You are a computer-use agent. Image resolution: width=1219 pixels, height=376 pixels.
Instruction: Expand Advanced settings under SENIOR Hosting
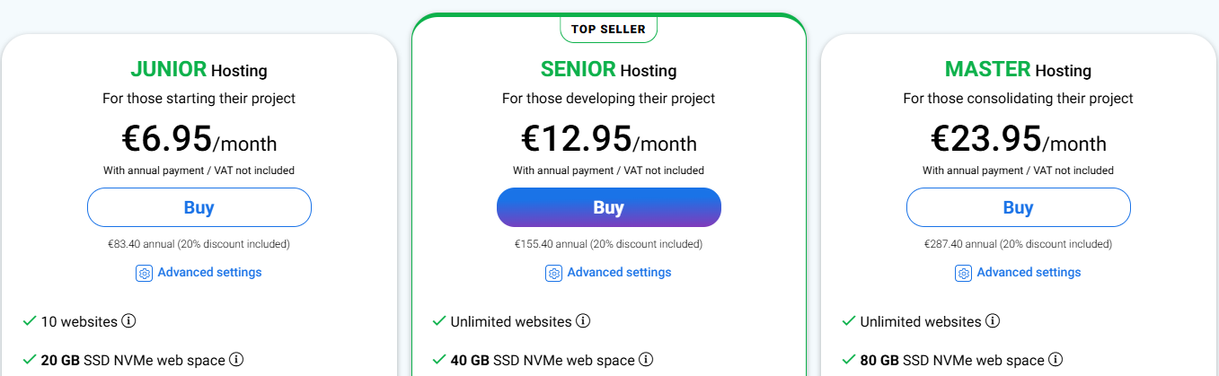point(619,272)
